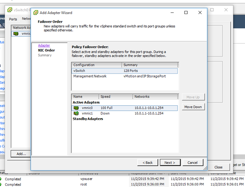This screenshot has width=245, height=187.
Task: Click vmnic adapter icon in vSwitch0 Properties list
Action: pyautogui.click(x=16, y=34)
